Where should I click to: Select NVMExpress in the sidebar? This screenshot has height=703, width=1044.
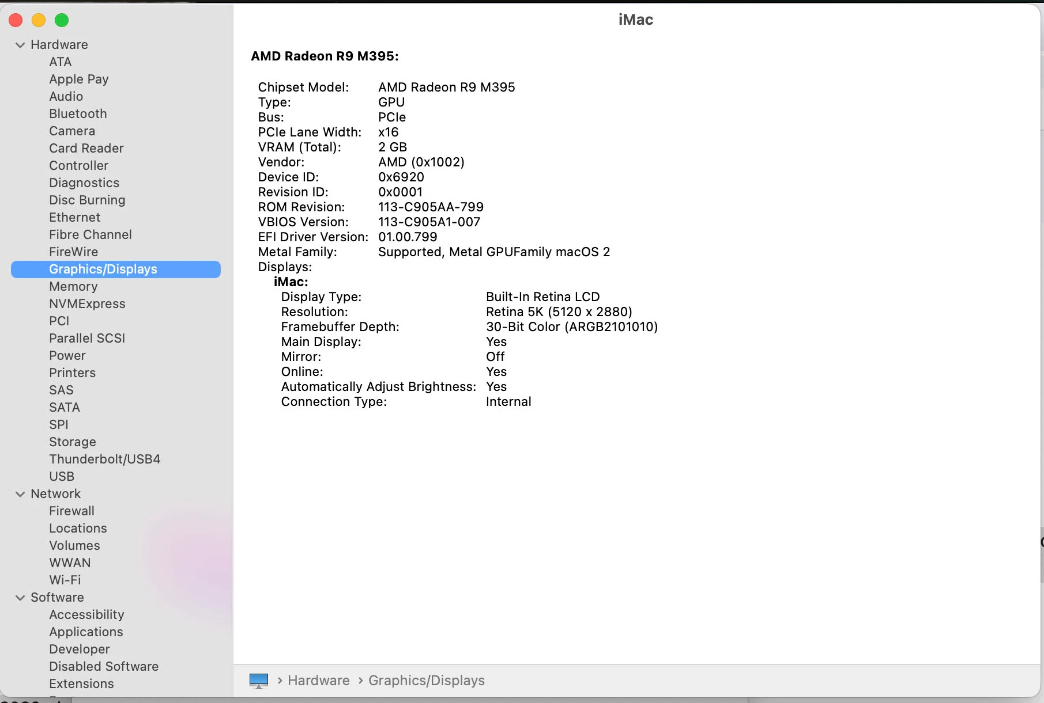click(87, 303)
